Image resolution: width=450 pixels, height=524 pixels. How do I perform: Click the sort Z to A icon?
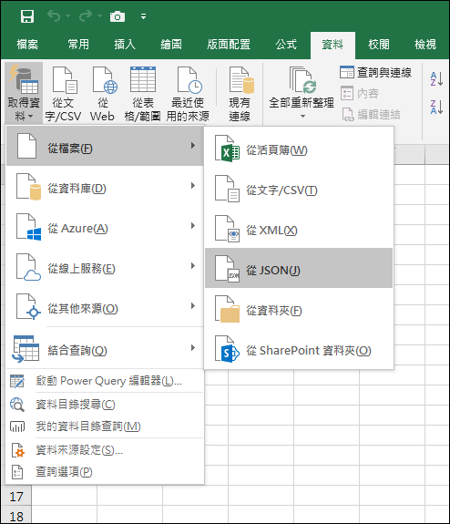point(436,107)
